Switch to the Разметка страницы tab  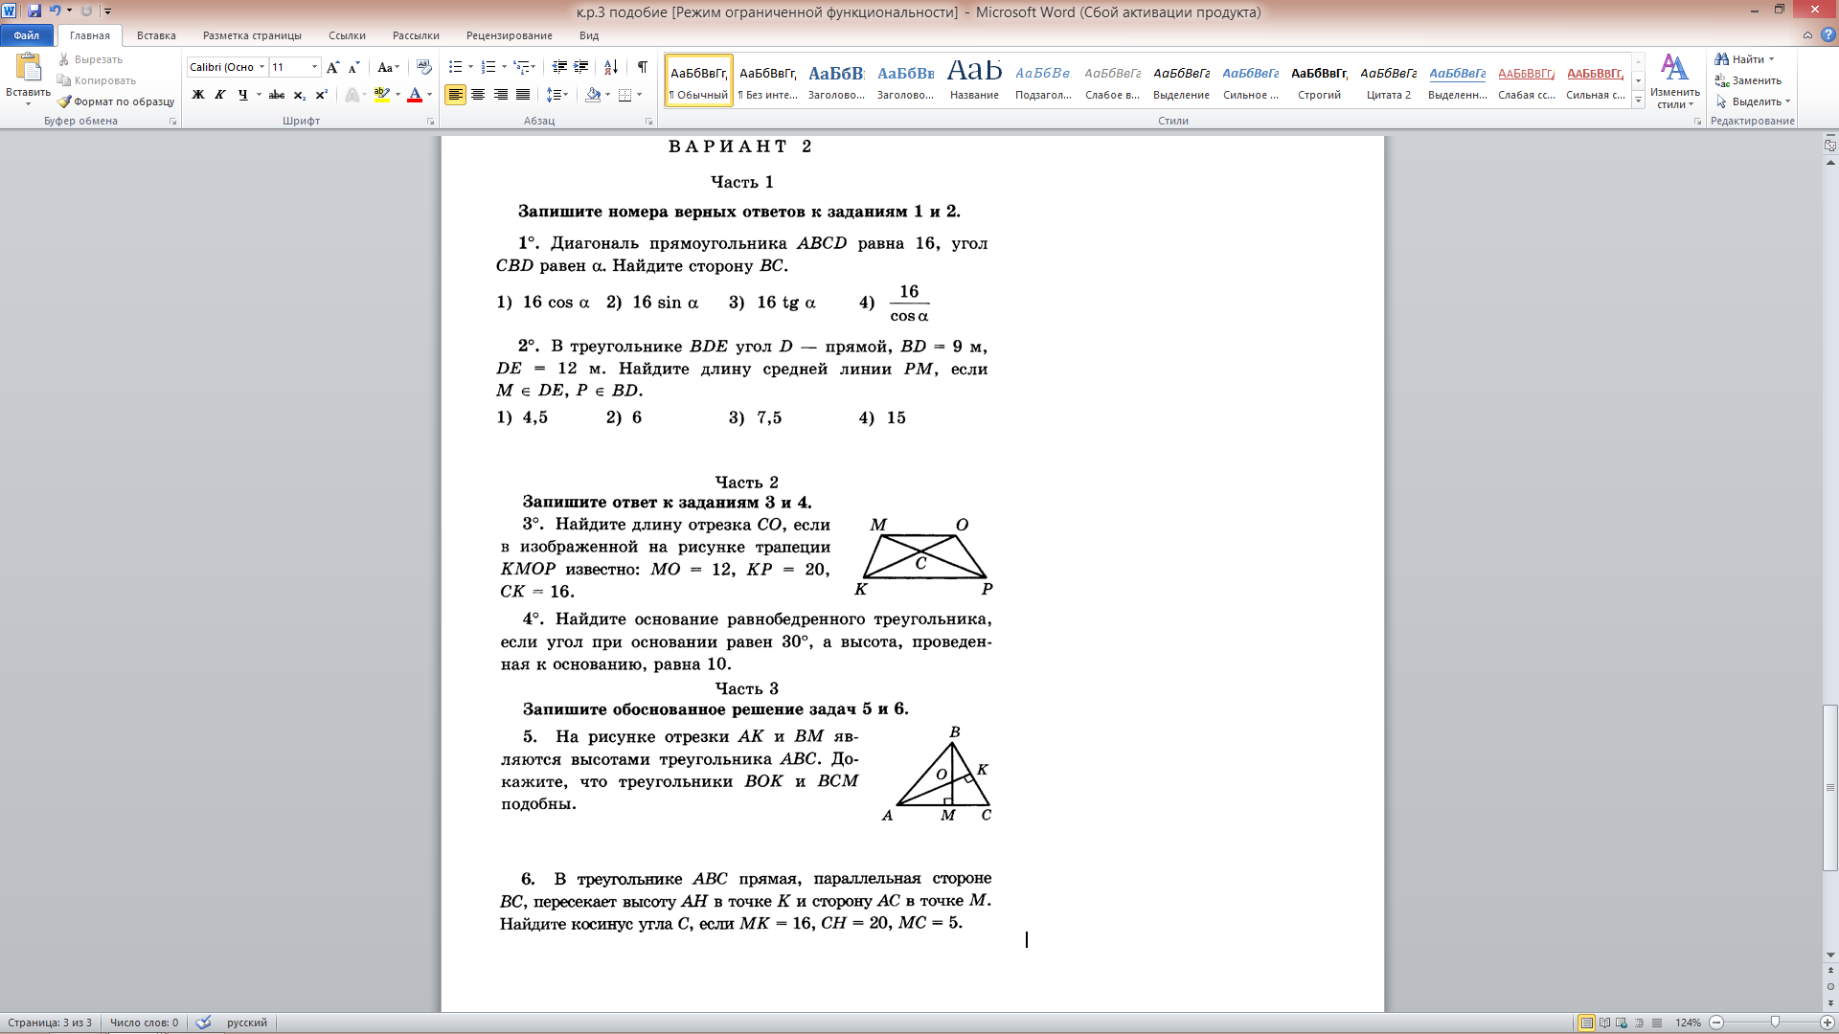pos(252,35)
